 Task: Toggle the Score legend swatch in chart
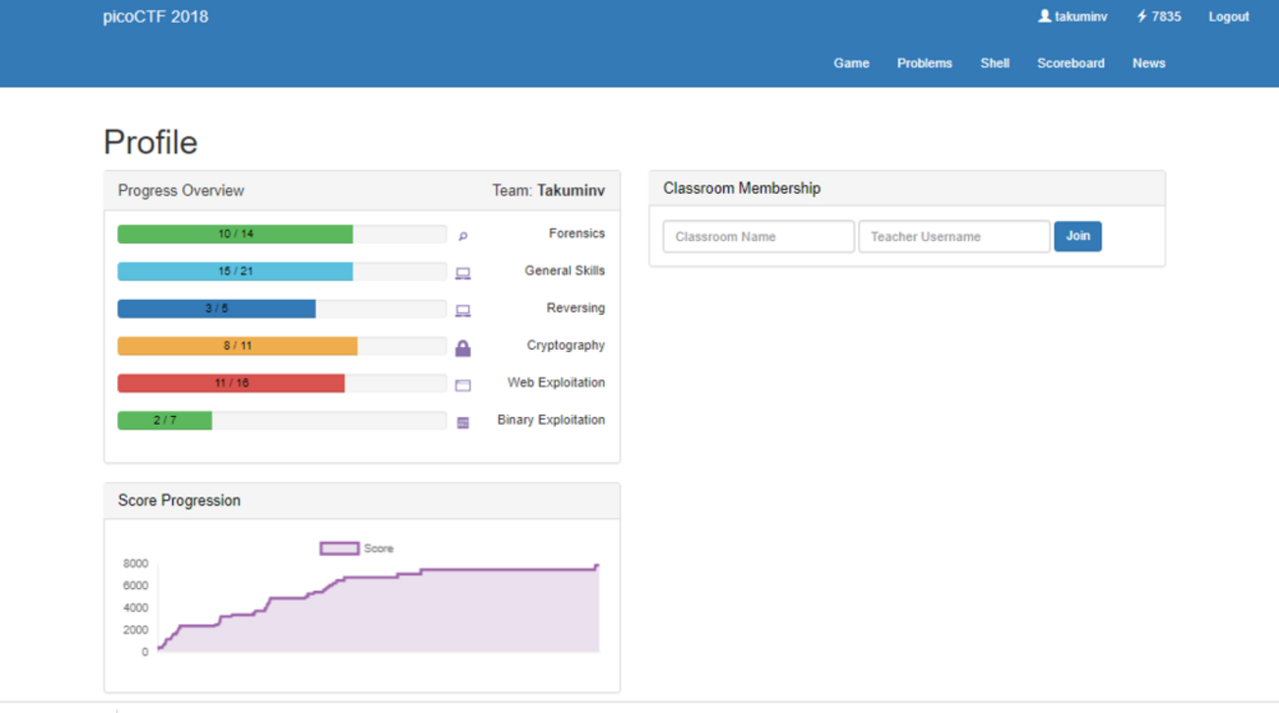[x=339, y=549]
